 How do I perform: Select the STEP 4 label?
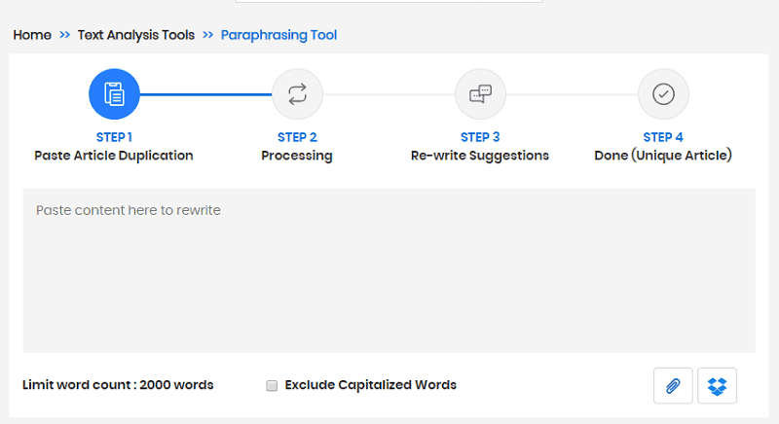(x=663, y=137)
